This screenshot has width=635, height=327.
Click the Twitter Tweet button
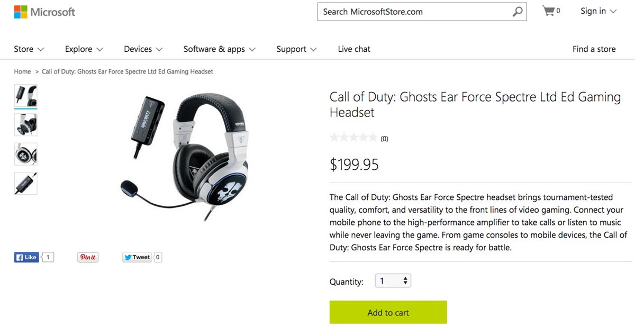(x=137, y=257)
